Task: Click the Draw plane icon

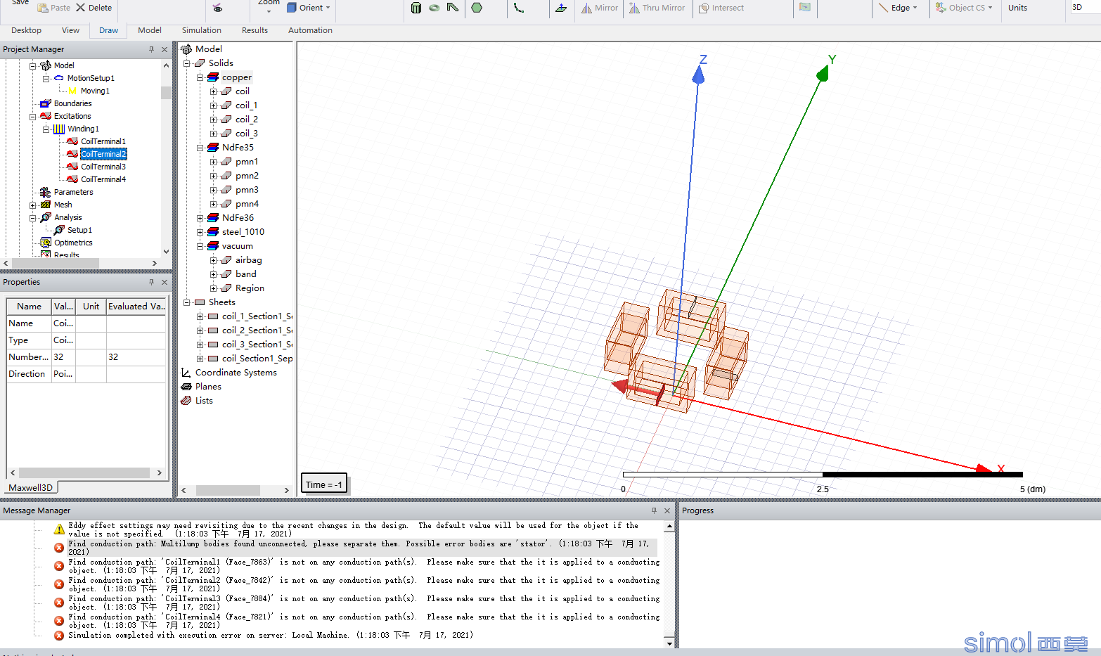Action: click(561, 8)
